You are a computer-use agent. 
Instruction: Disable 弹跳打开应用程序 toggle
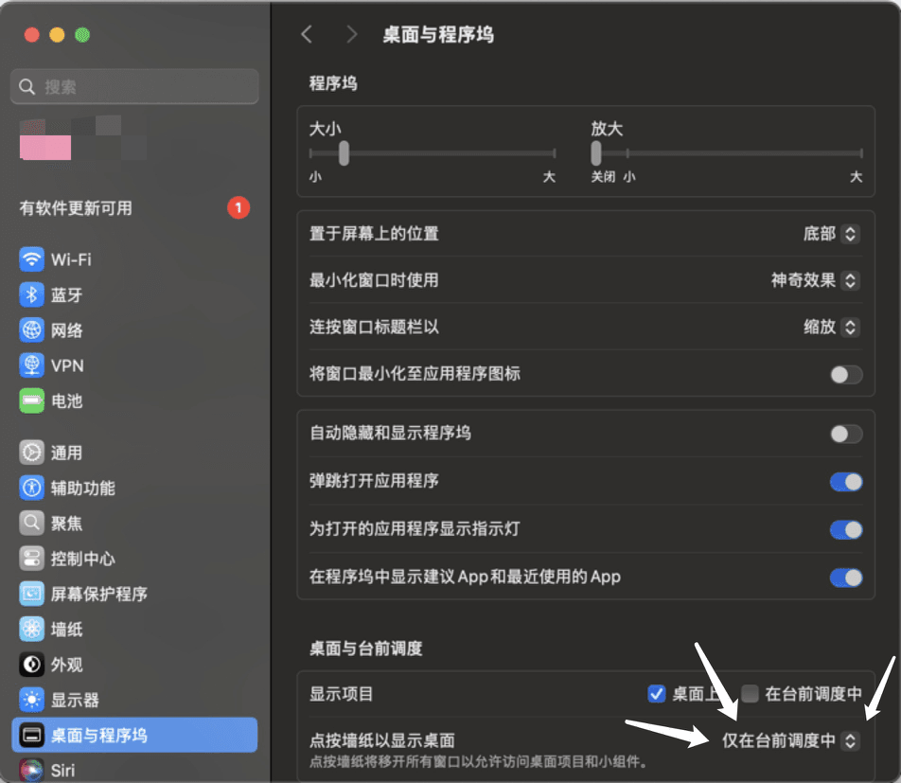(x=845, y=481)
